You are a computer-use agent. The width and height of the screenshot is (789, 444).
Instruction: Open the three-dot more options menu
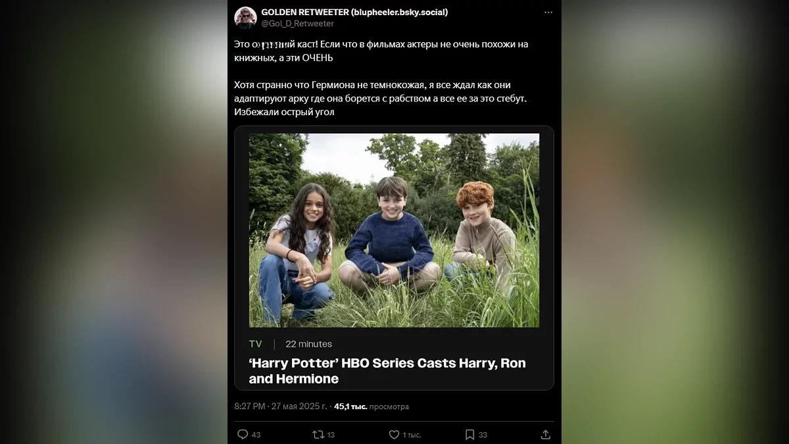pyautogui.click(x=548, y=12)
